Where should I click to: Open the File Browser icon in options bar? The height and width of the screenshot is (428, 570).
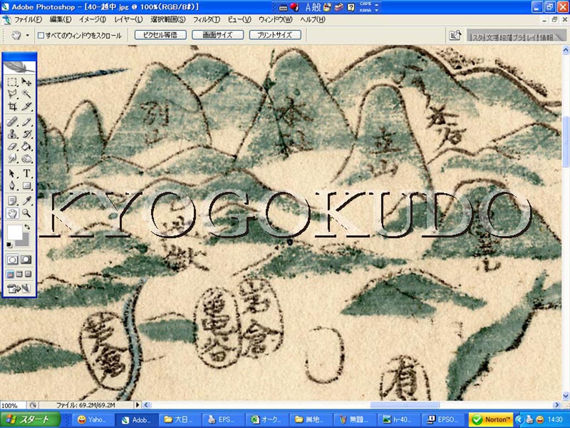point(455,35)
